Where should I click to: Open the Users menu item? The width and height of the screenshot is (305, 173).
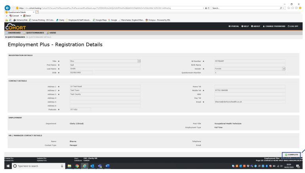tap(51, 33)
